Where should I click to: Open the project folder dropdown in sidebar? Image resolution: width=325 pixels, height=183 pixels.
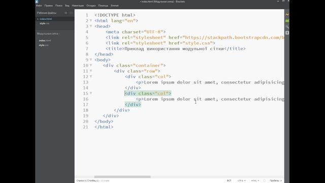click(x=49, y=34)
